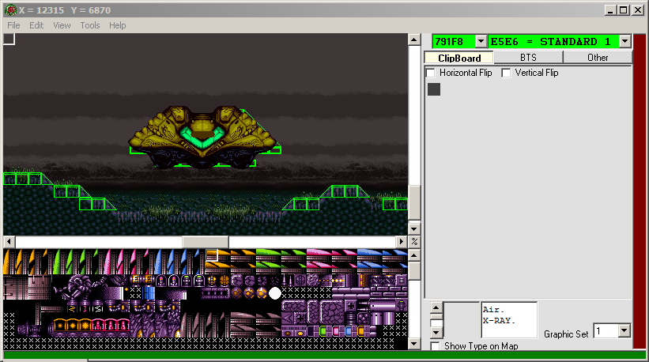The height and width of the screenshot is (362, 649).
Task: Open the 791F8 room address dropdown
Action: 481,41
